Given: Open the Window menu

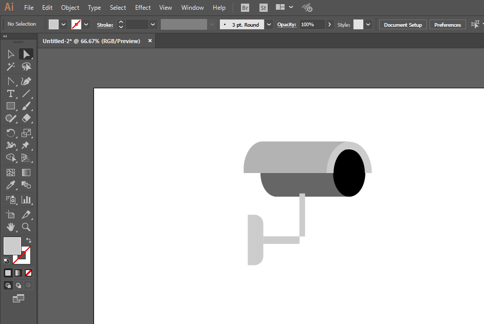Looking at the screenshot, I should tap(192, 7).
